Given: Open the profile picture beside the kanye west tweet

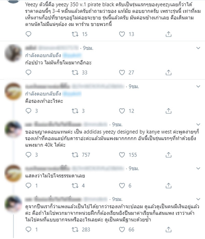Looking at the screenshot, I should click(x=13, y=129).
